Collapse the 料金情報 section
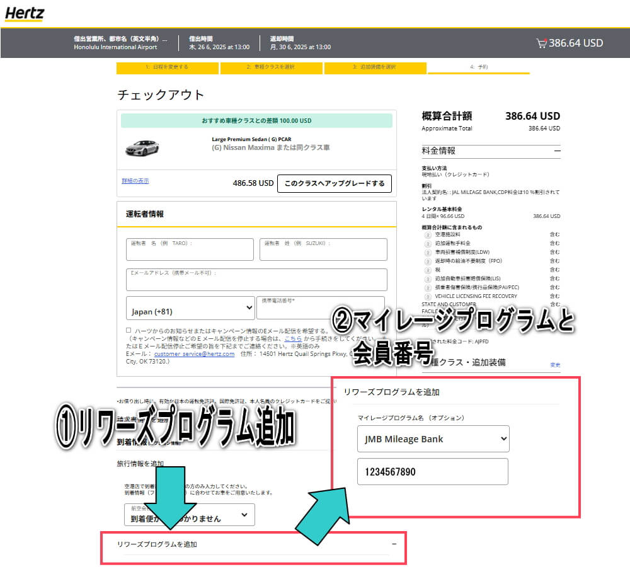The width and height of the screenshot is (630, 567). pos(557,151)
